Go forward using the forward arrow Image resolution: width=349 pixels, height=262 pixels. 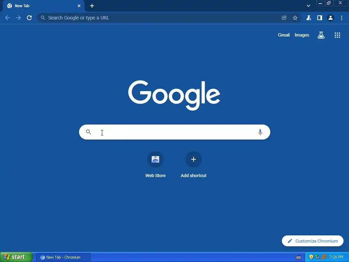pyautogui.click(x=18, y=18)
